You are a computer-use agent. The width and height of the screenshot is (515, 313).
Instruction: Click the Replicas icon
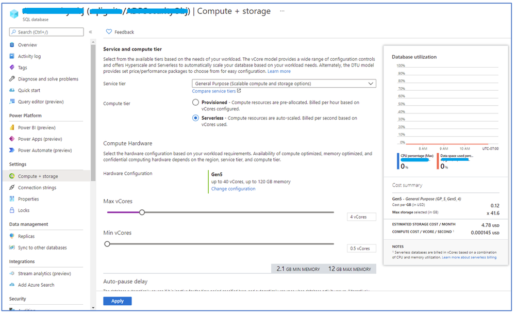12,236
